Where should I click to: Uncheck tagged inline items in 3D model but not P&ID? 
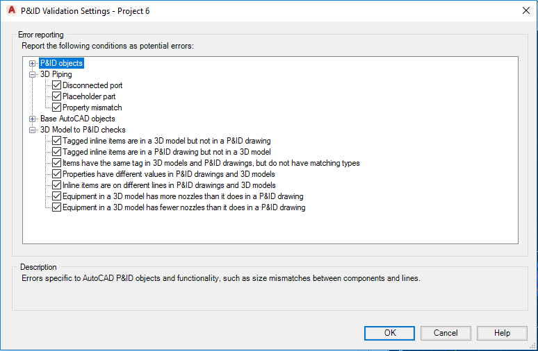pos(57,141)
